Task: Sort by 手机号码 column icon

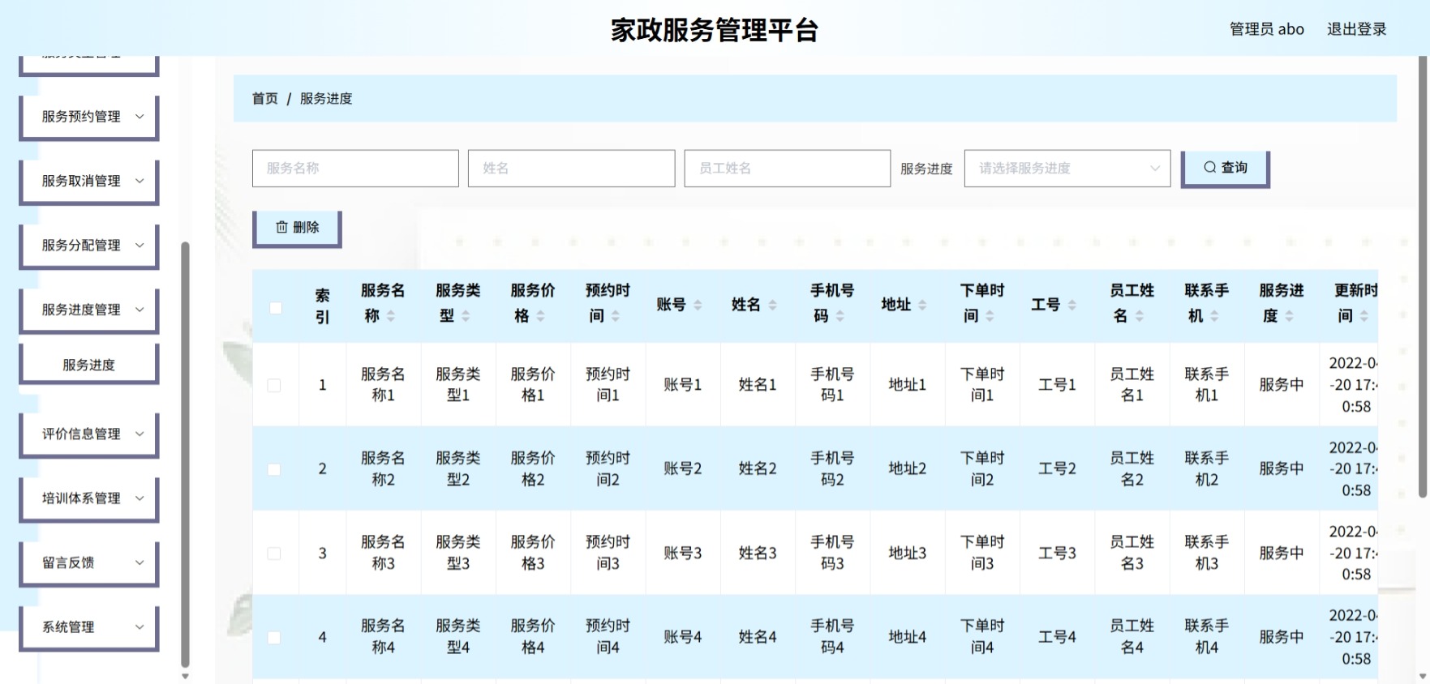Action: (840, 316)
